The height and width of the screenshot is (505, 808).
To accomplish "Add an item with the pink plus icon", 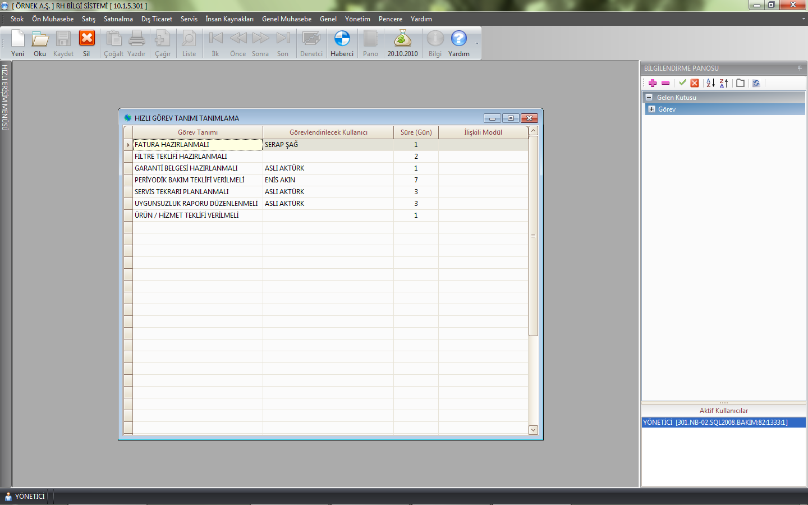I will click(x=653, y=83).
